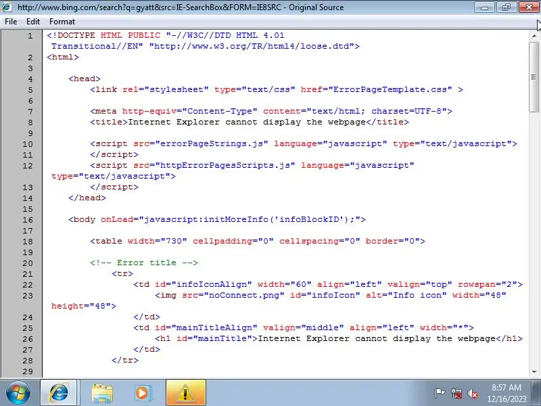Click "httpErrorPagesScripts.js" on line 12

[225, 165]
